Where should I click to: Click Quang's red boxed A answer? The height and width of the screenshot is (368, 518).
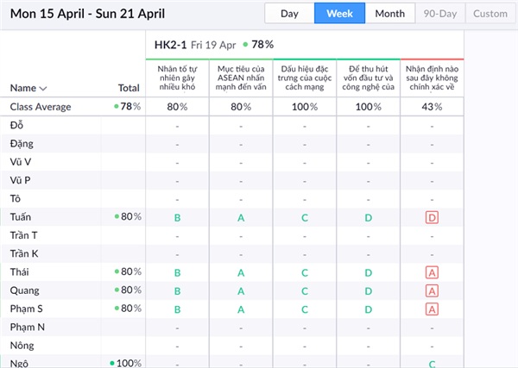click(x=432, y=290)
